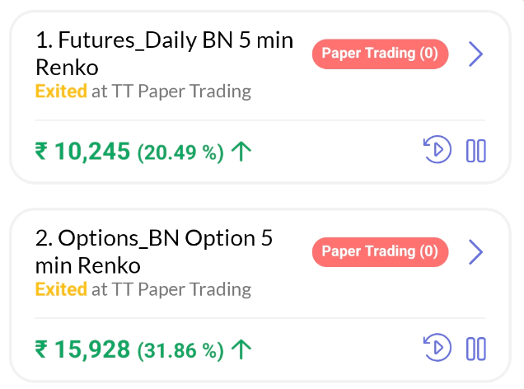Image resolution: width=524 pixels, height=389 pixels.
Task: Click Paper Trading (0) badge on Futures strategy
Action: [x=380, y=54]
